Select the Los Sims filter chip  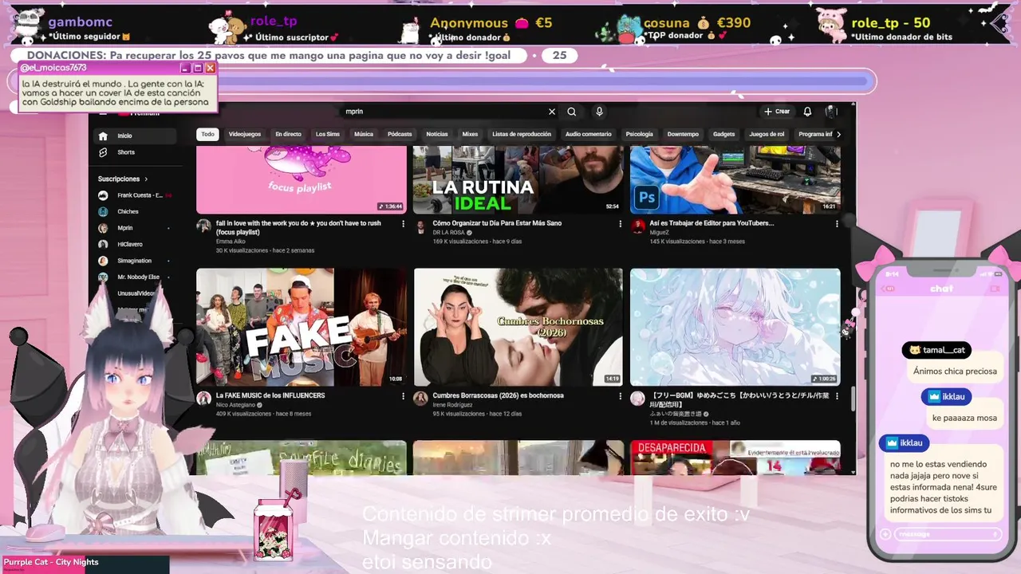[x=327, y=135]
